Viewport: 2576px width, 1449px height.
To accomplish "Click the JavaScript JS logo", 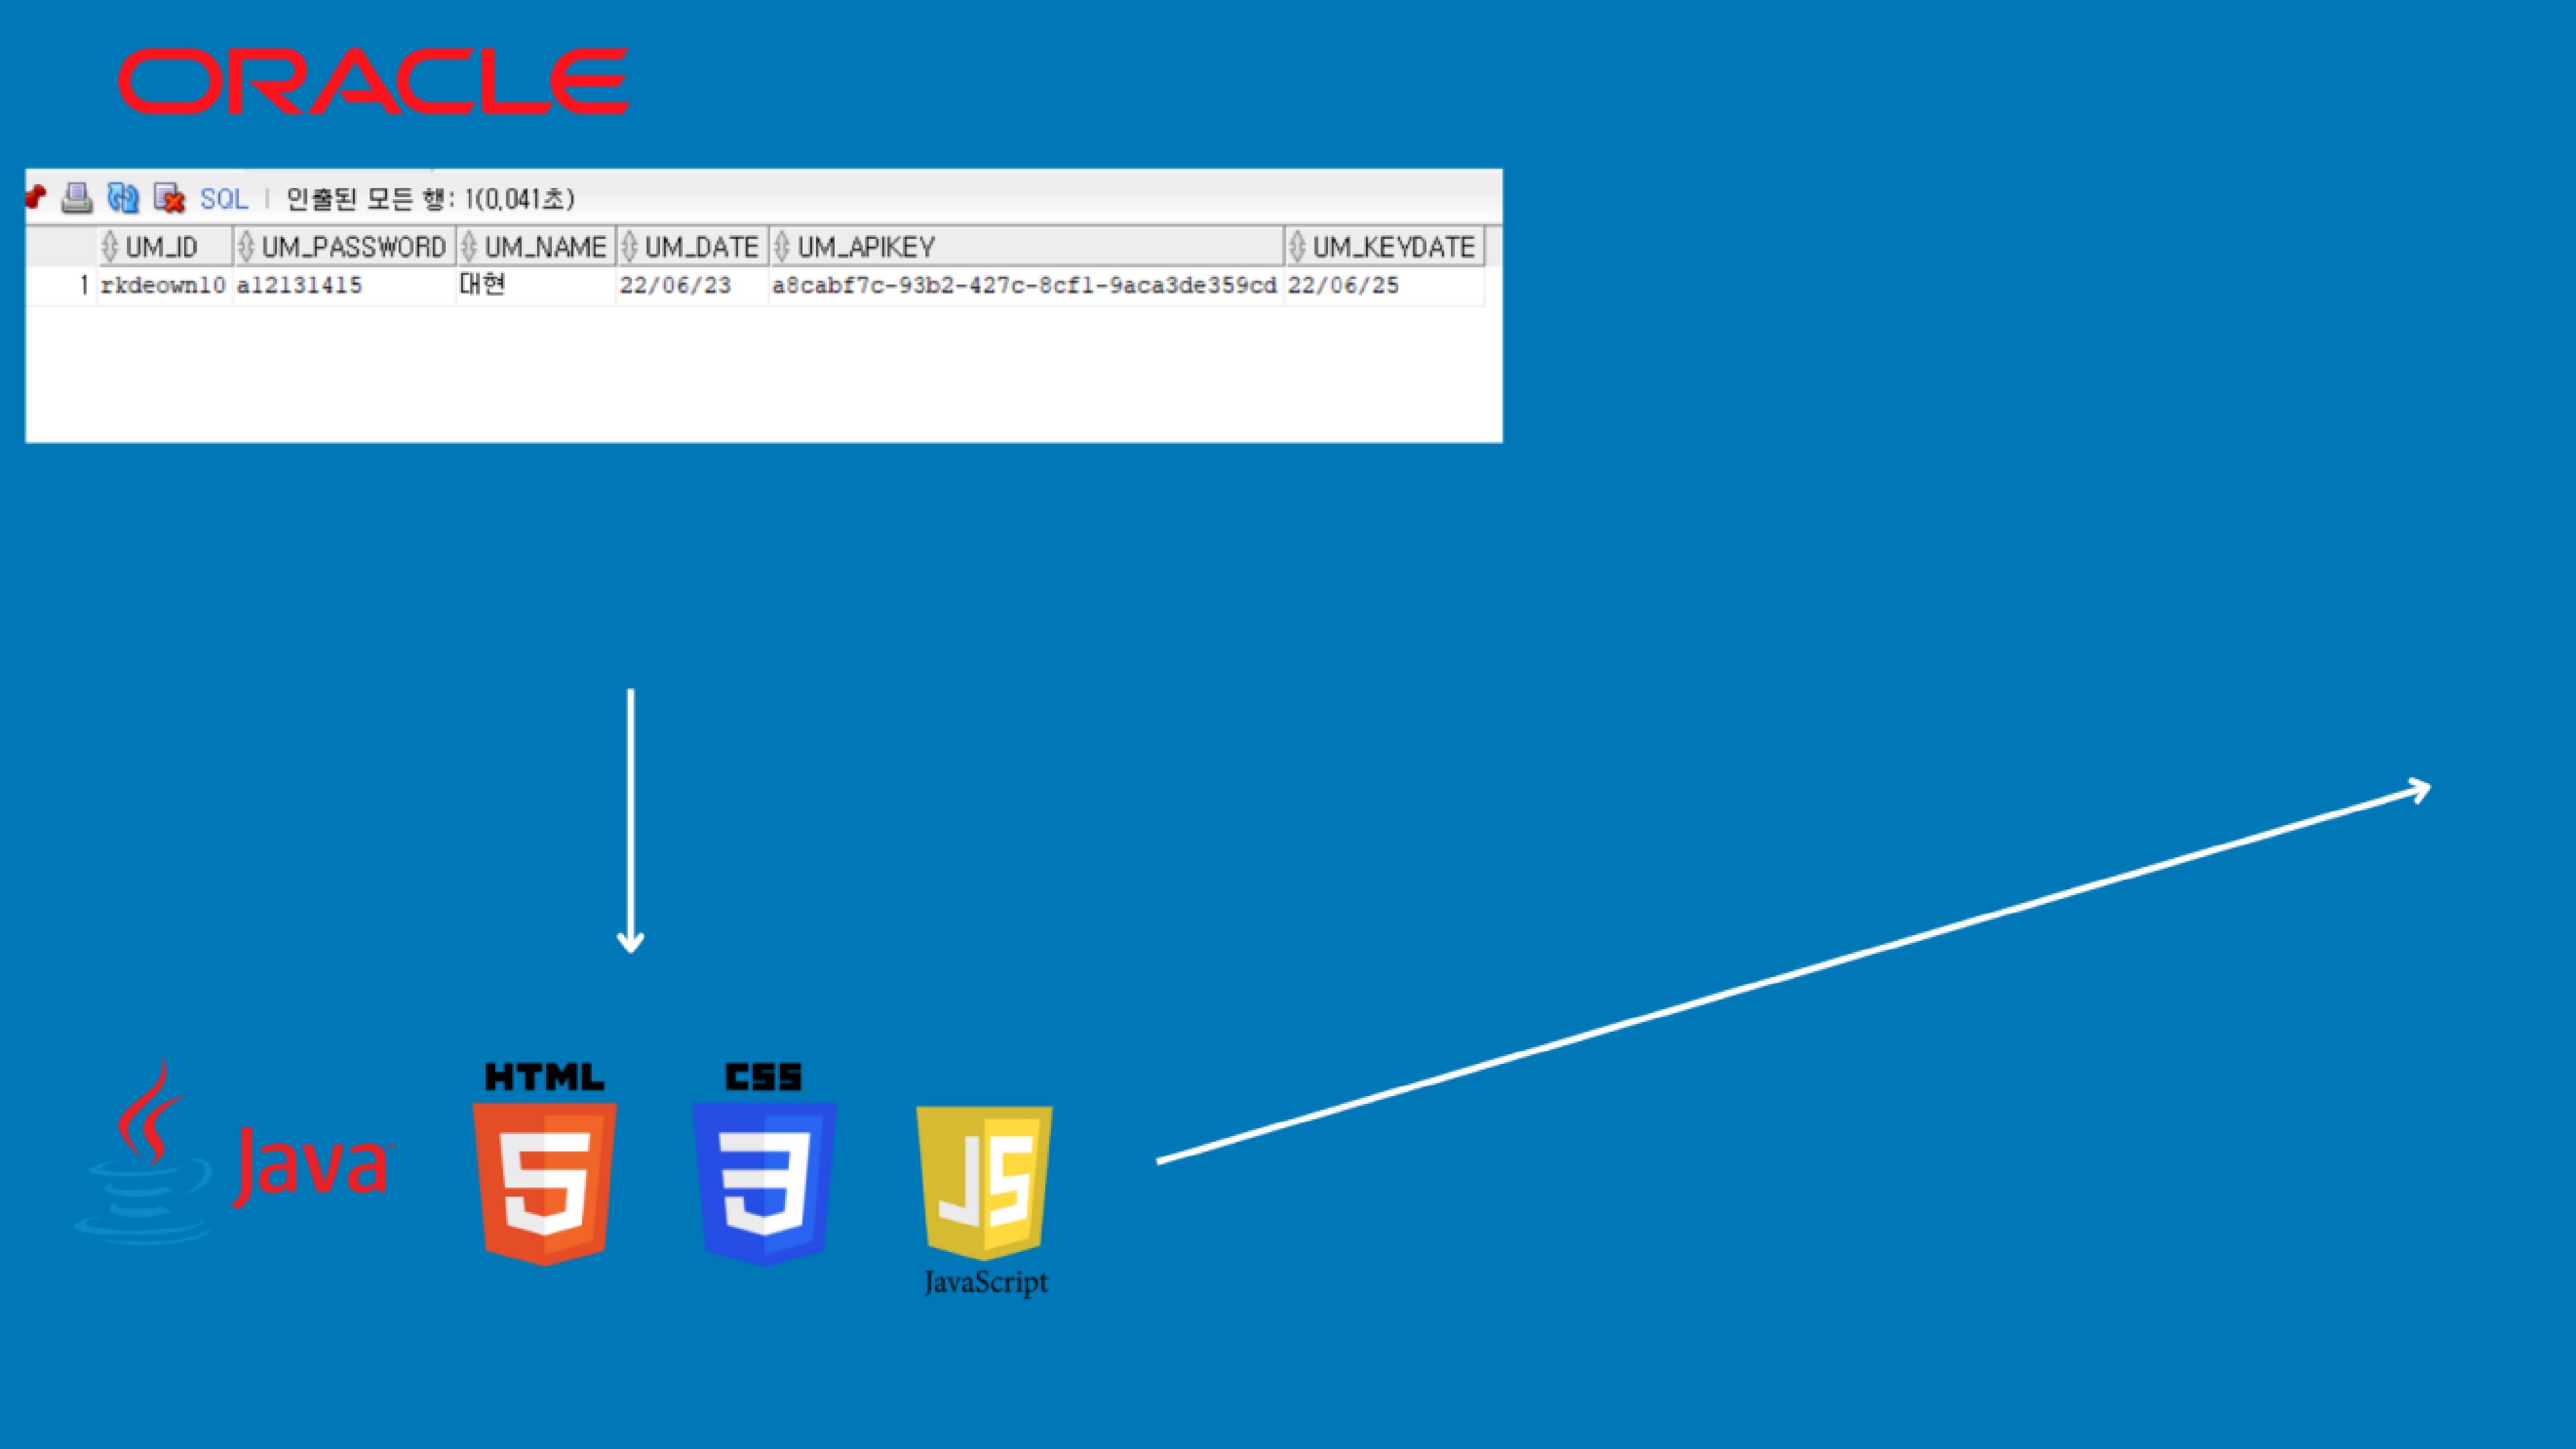I will (984, 1180).
